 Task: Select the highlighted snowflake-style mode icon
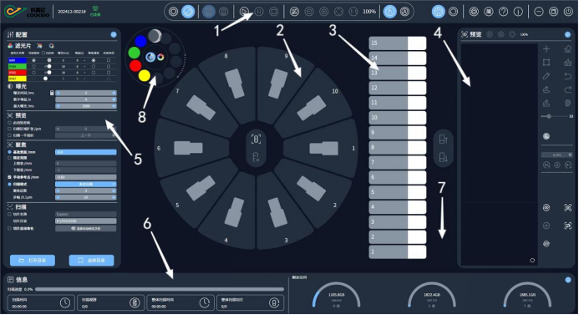click(439, 12)
